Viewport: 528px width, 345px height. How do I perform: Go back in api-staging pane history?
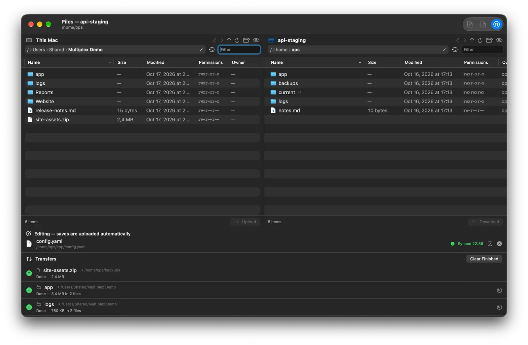457,40
